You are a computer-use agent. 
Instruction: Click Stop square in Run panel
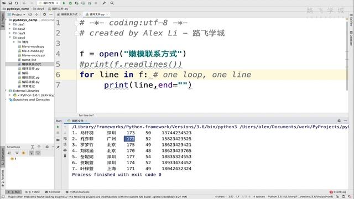pos(58,133)
